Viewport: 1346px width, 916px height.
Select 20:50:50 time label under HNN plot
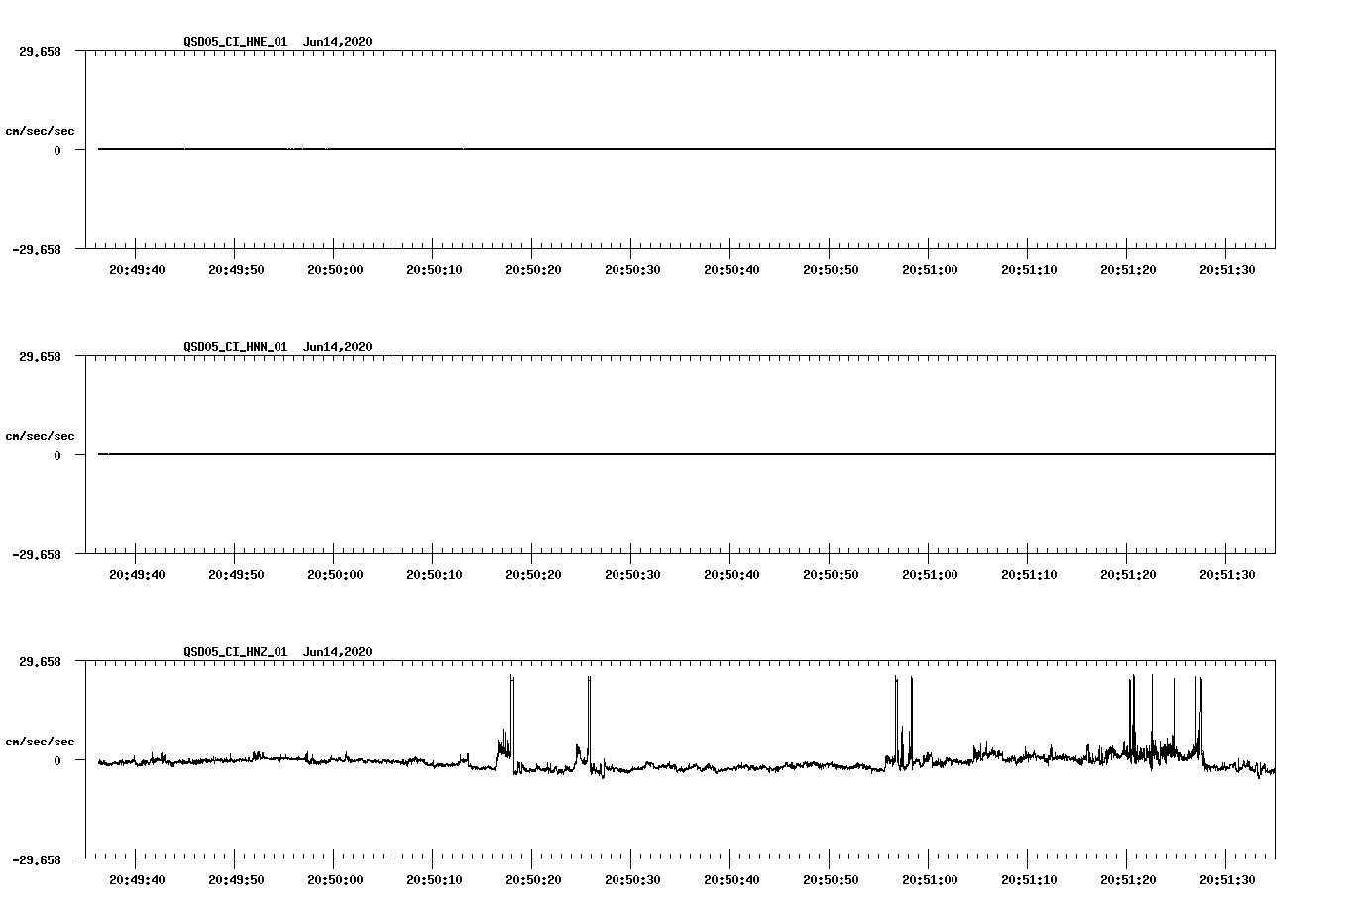831,574
